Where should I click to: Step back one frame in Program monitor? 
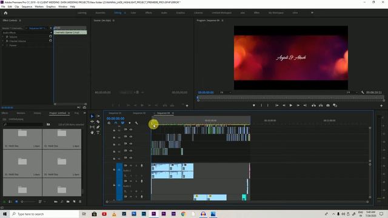pos(284,105)
